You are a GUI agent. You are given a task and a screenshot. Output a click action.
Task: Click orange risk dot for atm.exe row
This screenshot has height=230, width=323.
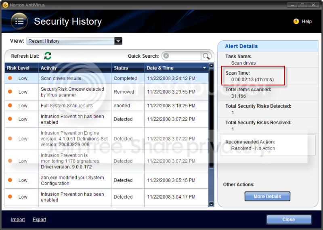[x=10, y=180]
